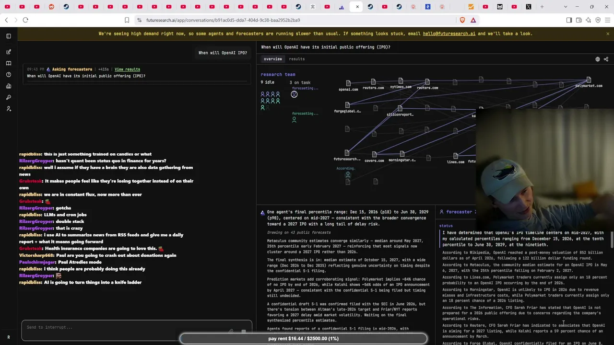The height and width of the screenshot is (345, 614).
Task: Click chat message about AI knife ladder
Action: pos(93,283)
